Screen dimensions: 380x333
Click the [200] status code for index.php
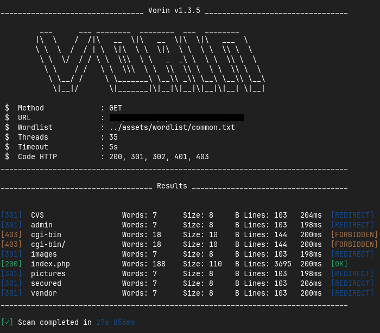tap(11, 264)
